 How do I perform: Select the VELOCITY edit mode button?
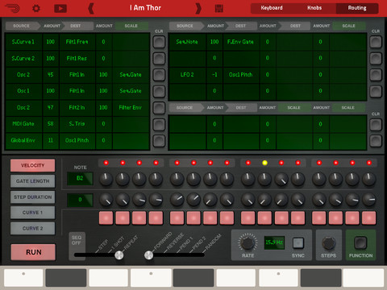(32, 165)
